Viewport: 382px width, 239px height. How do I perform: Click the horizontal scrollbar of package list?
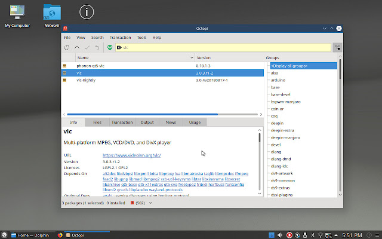pos(143,114)
